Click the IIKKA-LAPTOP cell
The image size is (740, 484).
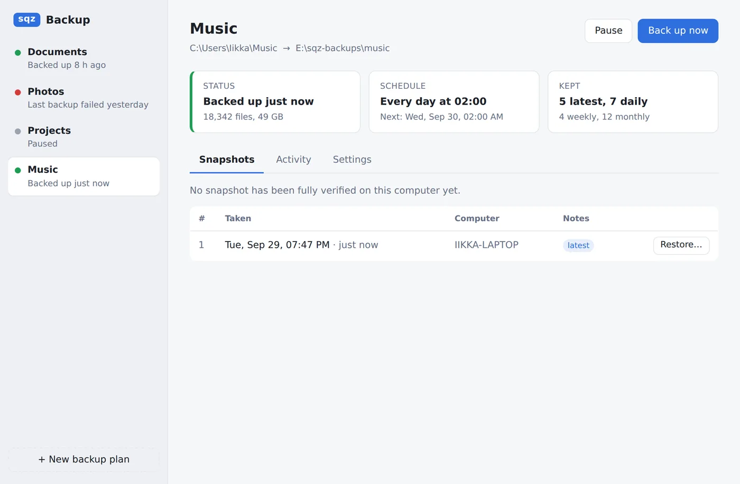[486, 245]
